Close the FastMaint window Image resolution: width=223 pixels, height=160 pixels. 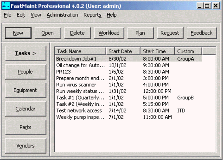click(x=216, y=6)
